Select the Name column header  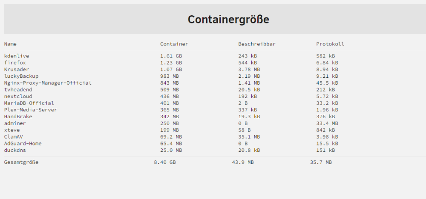point(10,44)
